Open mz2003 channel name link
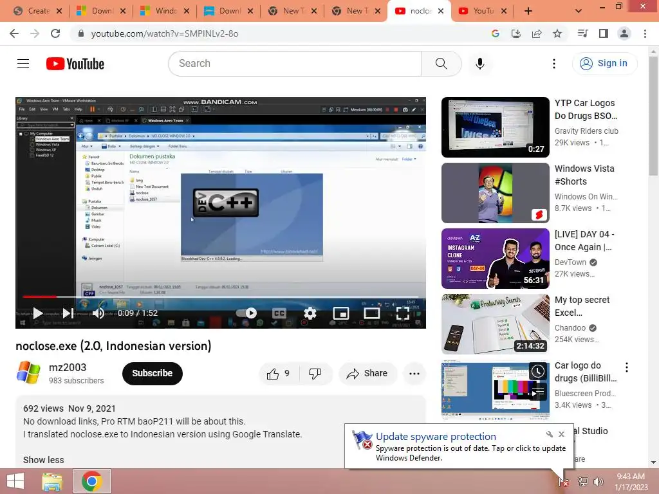This screenshot has height=494, width=659. (x=68, y=367)
